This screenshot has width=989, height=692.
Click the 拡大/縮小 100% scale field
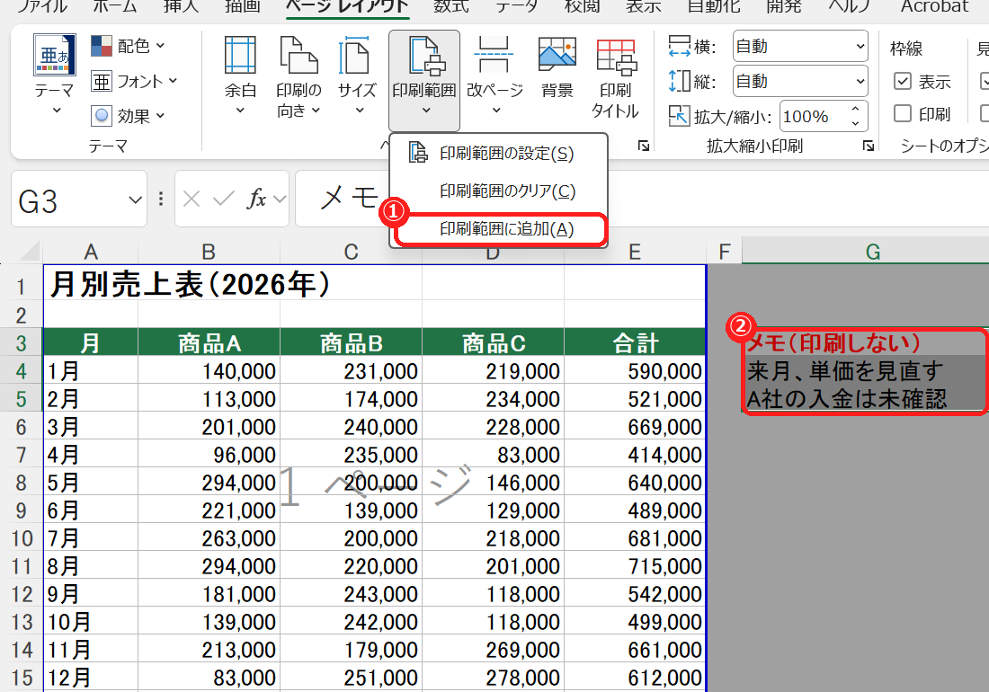pyautogui.click(x=813, y=117)
